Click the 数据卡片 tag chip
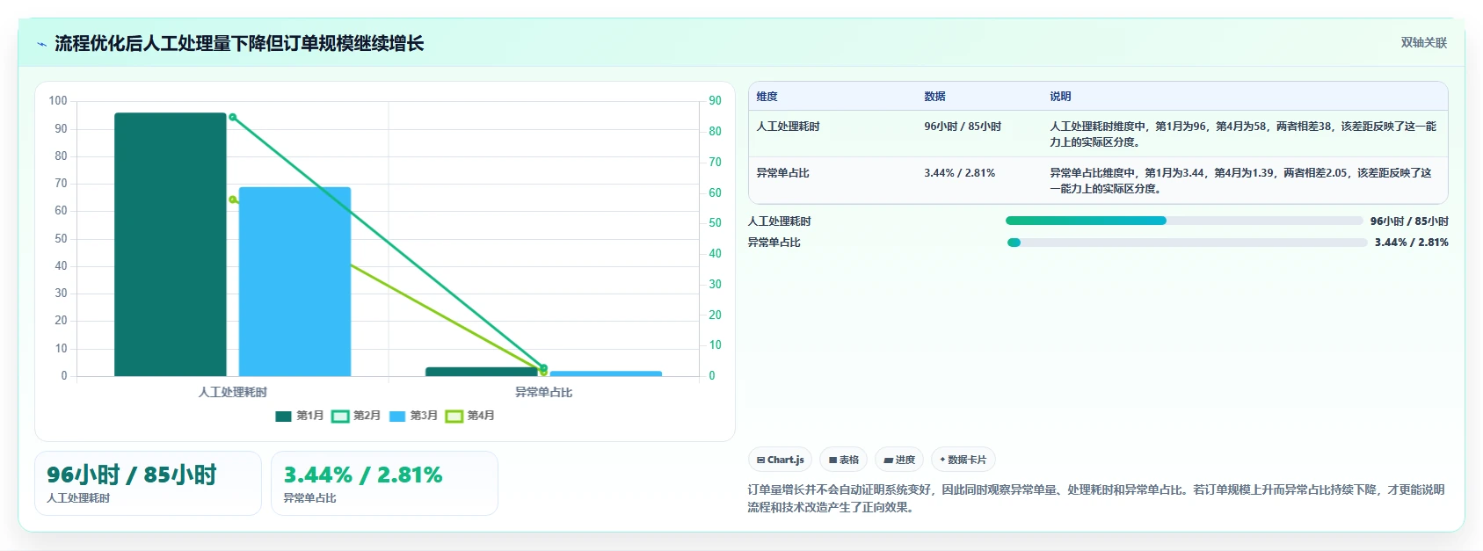The height and width of the screenshot is (551, 1483). pyautogui.click(x=963, y=460)
